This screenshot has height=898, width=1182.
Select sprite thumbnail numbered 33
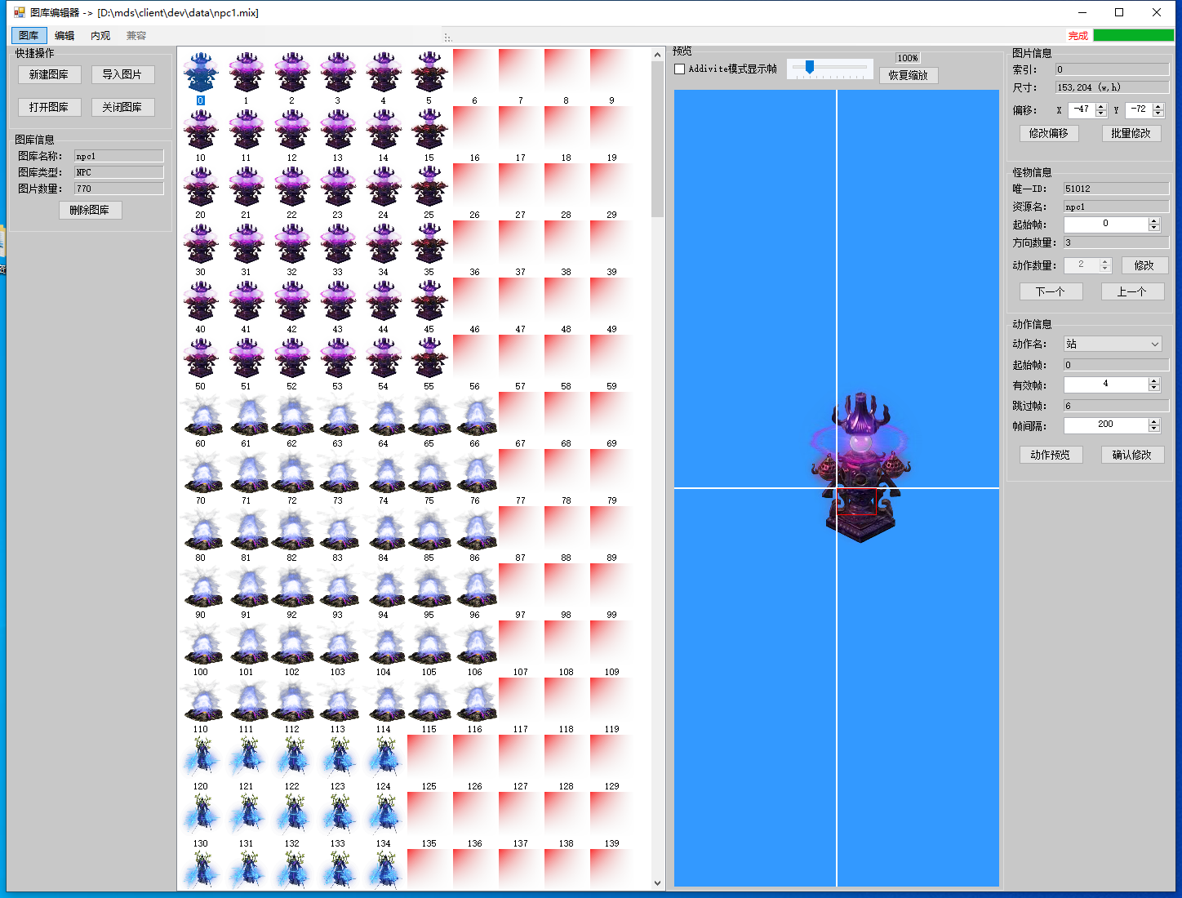click(x=337, y=245)
